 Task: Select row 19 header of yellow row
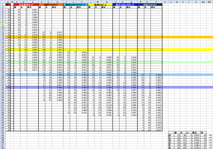(x=3, y=50)
